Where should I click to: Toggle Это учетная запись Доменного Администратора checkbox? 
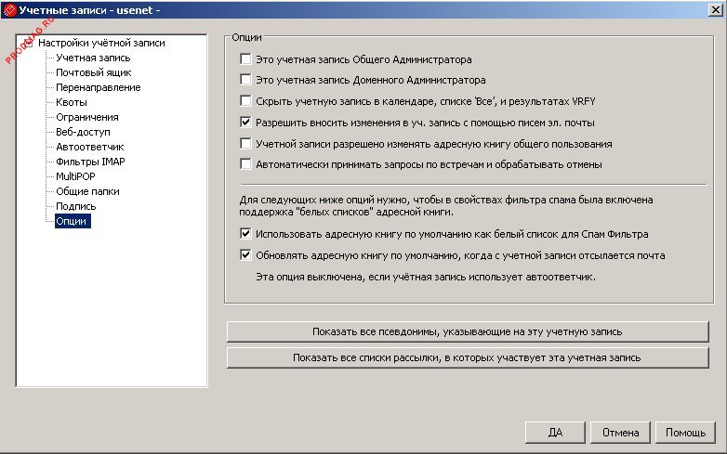coord(245,80)
